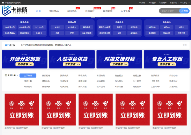Select the 全部分类 blue filter pill
191x135 pixels.
pyautogui.click(x=28, y=75)
